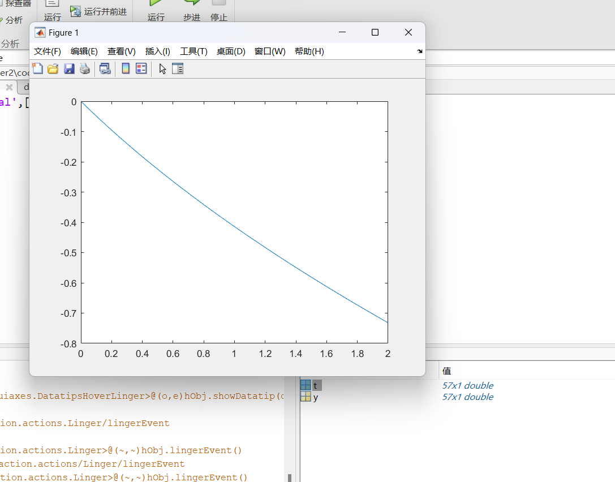The width and height of the screenshot is (615, 482).
Task: Open the 文件(F) menu in Figure 1
Action: click(x=48, y=51)
